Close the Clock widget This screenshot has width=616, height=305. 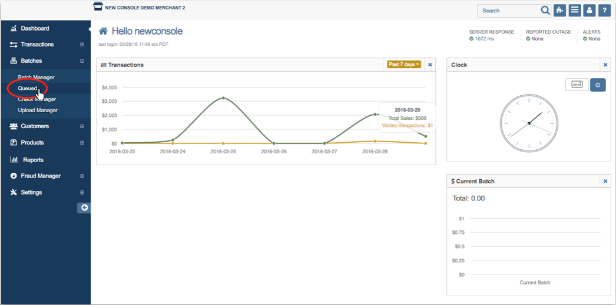point(605,65)
